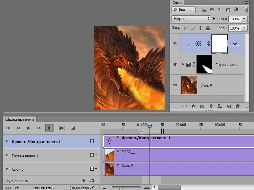Viewport: 254px width, 190px height.
Task: Click the blue playhead marker
Action: coord(150,126)
